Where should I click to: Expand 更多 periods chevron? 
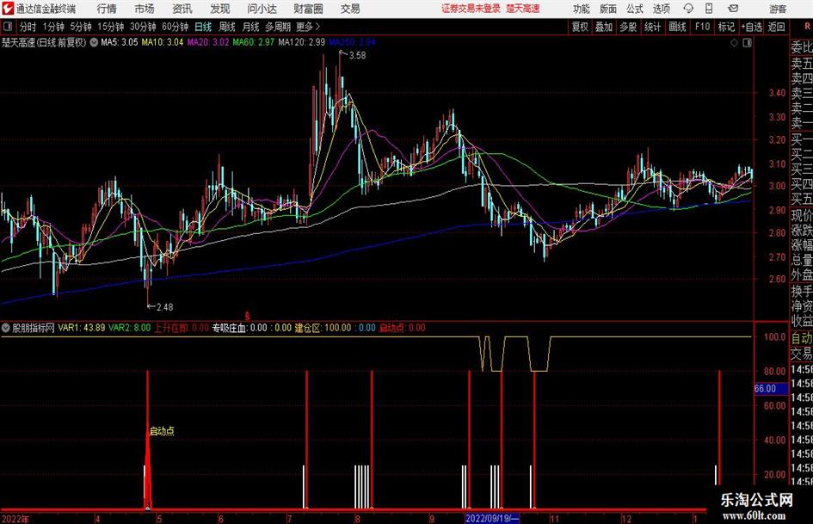point(317,27)
